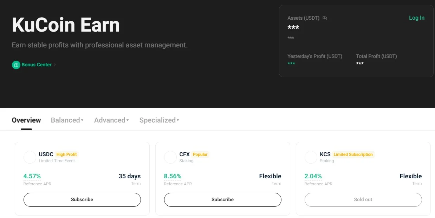Expand the Balanced dropdown arrow
Viewport: 435px width, 218px height.
(82, 120)
